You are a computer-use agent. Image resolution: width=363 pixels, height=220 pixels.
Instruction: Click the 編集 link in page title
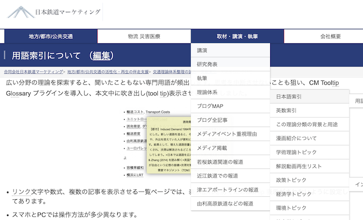coord(102,56)
